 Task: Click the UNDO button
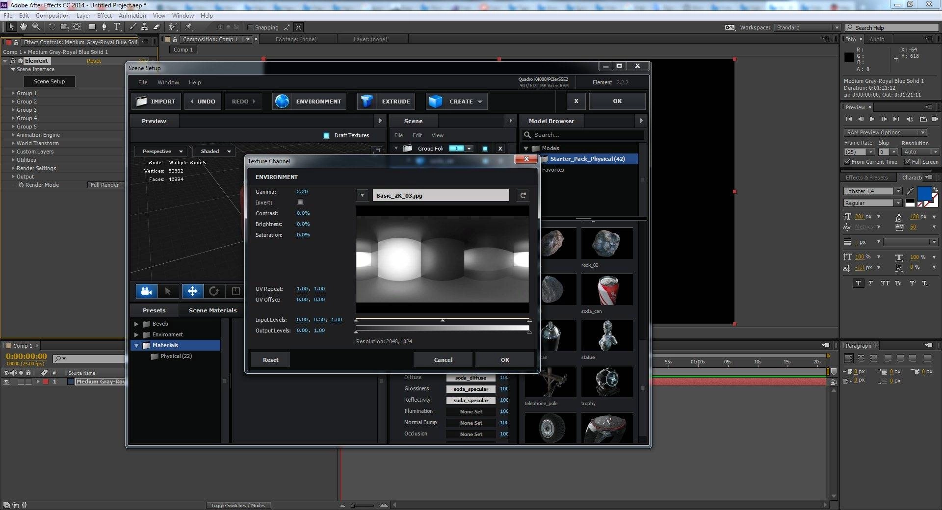[x=203, y=102]
